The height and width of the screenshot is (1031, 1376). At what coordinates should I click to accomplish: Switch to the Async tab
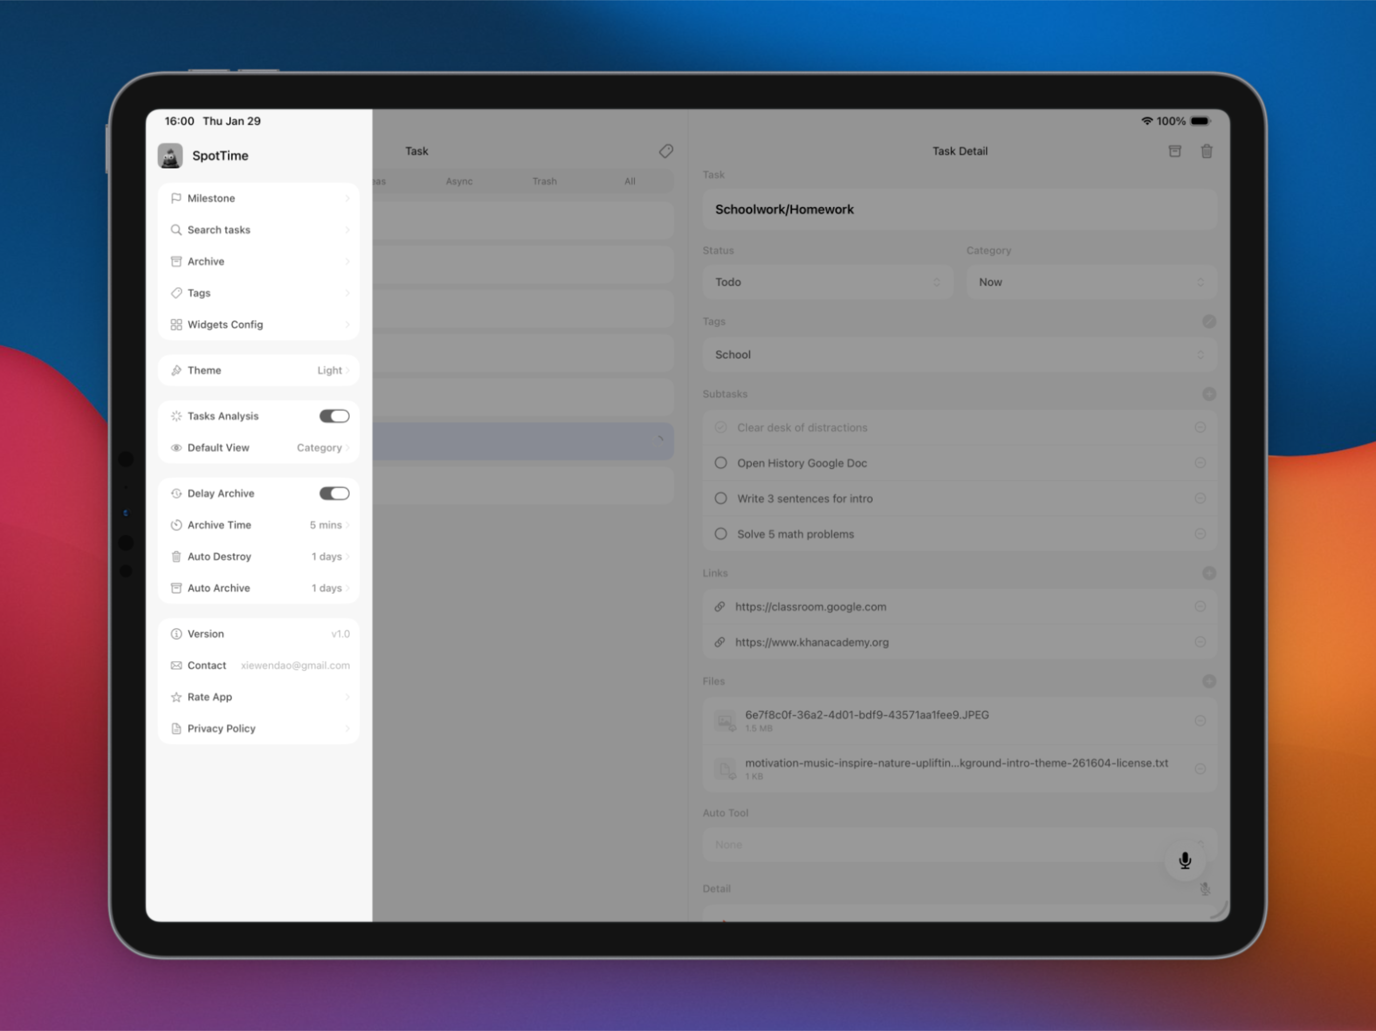tap(459, 182)
